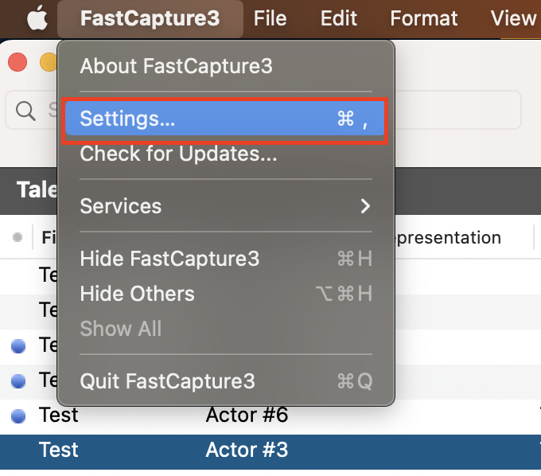Image resolution: width=541 pixels, height=476 pixels.
Task: Close the window with the red button
Action: pyautogui.click(x=18, y=62)
